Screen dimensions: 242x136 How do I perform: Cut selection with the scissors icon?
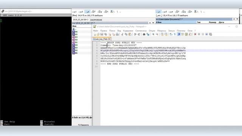point(122,34)
